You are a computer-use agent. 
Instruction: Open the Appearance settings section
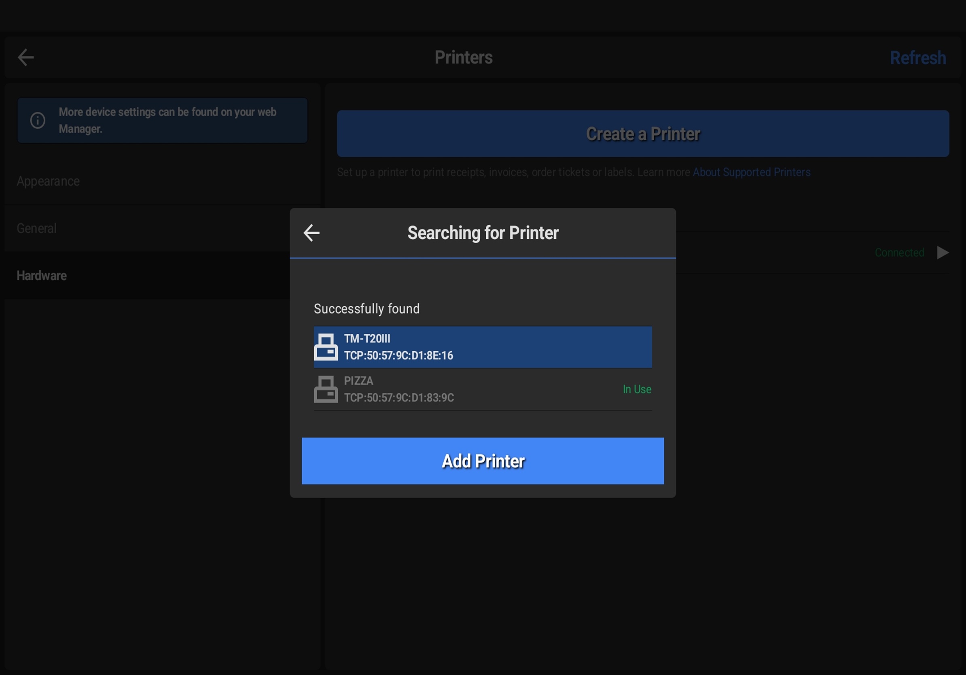click(x=49, y=181)
